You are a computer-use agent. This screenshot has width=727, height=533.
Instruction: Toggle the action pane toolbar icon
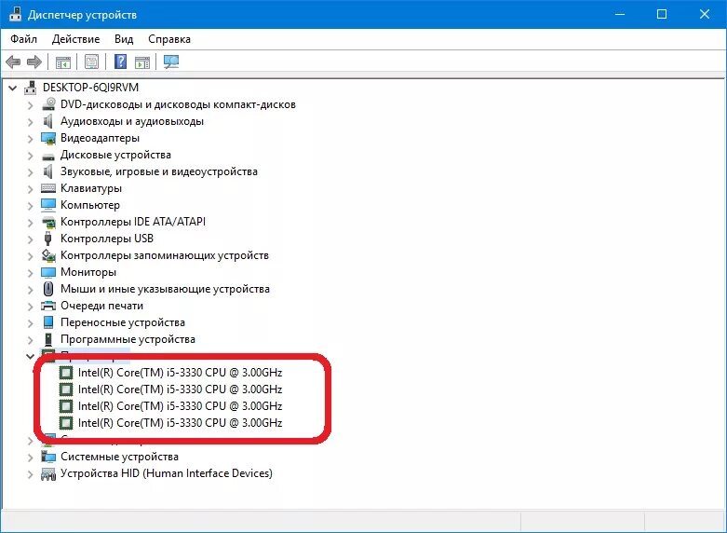coord(142,61)
